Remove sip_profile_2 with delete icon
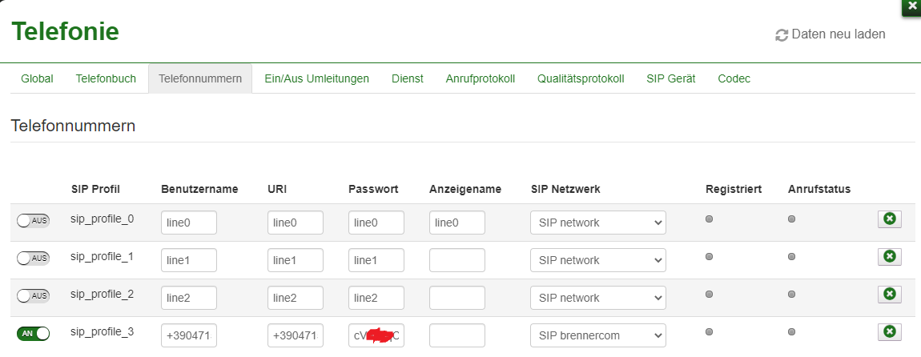 (889, 294)
